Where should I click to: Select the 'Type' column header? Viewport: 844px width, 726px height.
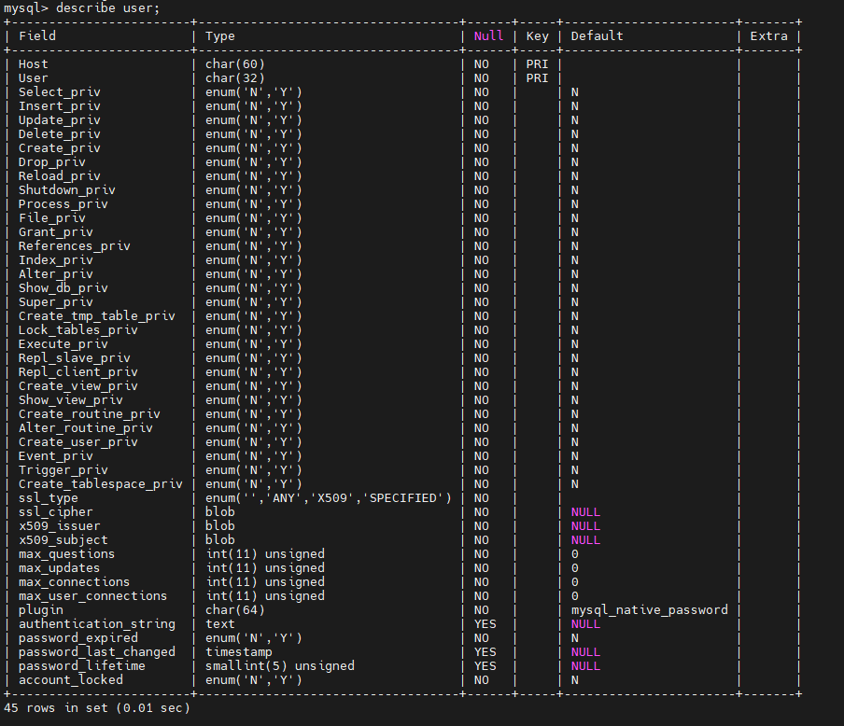pos(220,36)
